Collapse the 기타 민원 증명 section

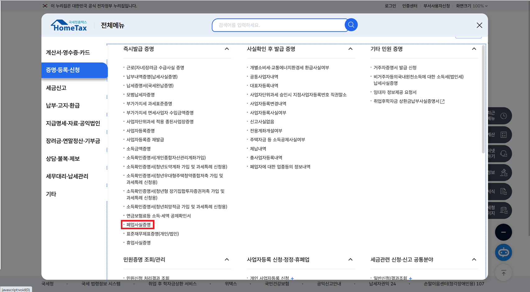point(474,49)
